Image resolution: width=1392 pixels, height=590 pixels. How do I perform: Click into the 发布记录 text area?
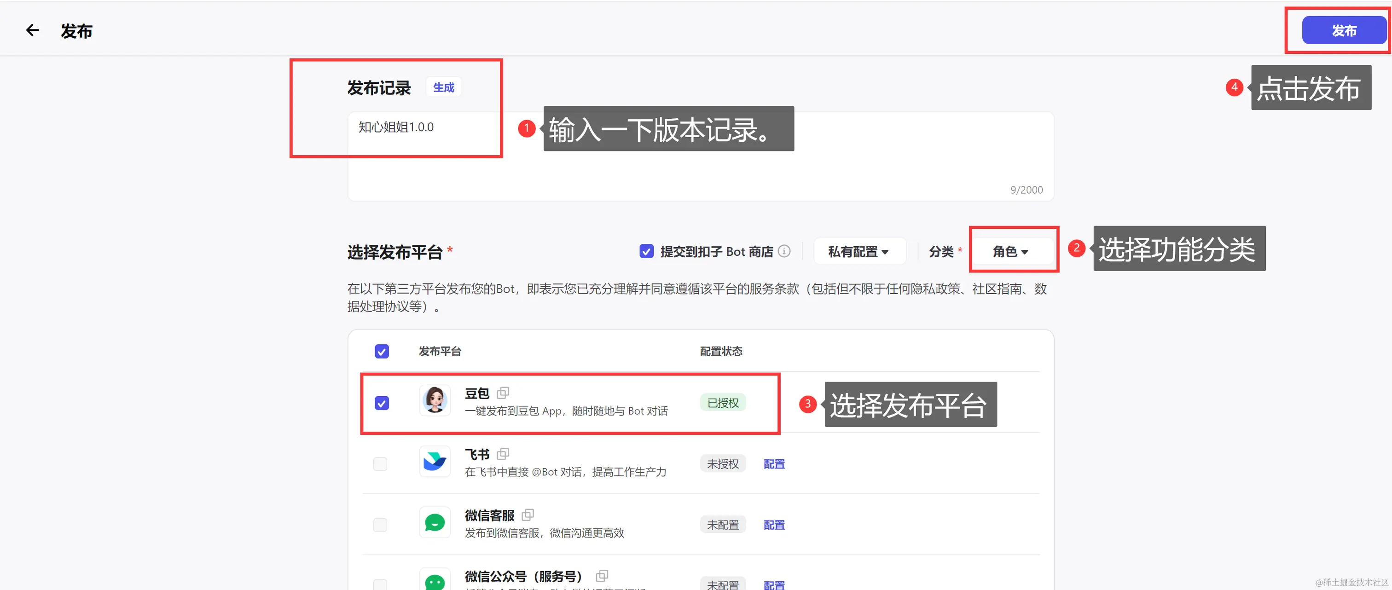pos(700,156)
